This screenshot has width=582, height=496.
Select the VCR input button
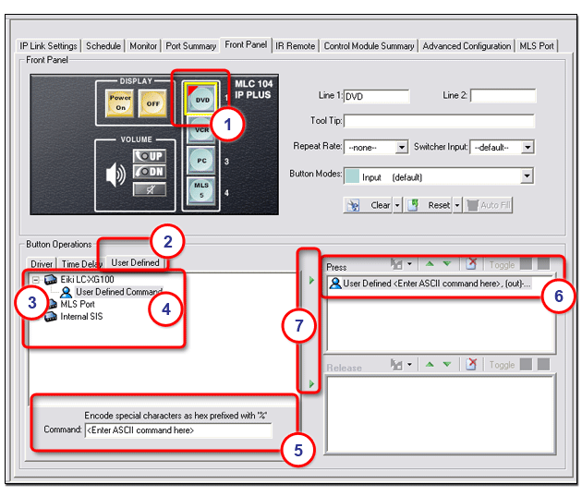[201, 129]
